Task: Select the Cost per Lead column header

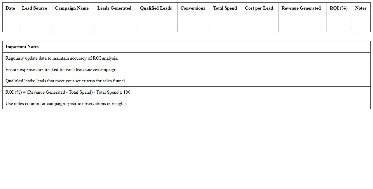Action: 259,8
